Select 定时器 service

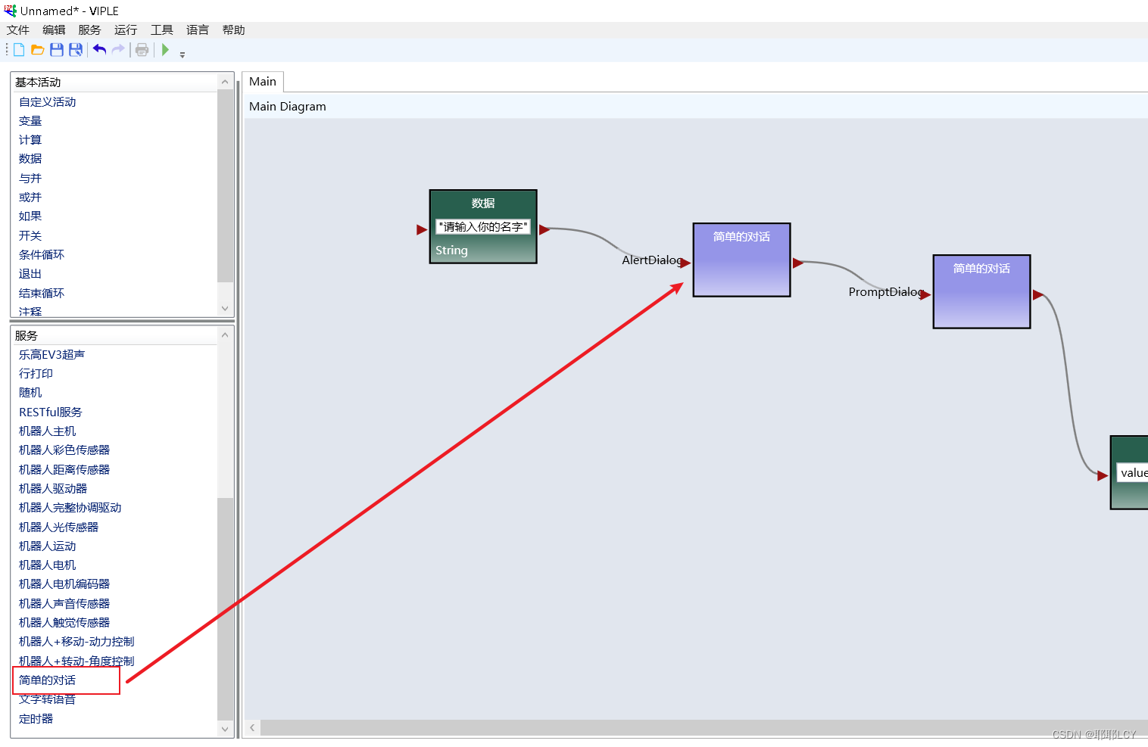36,719
